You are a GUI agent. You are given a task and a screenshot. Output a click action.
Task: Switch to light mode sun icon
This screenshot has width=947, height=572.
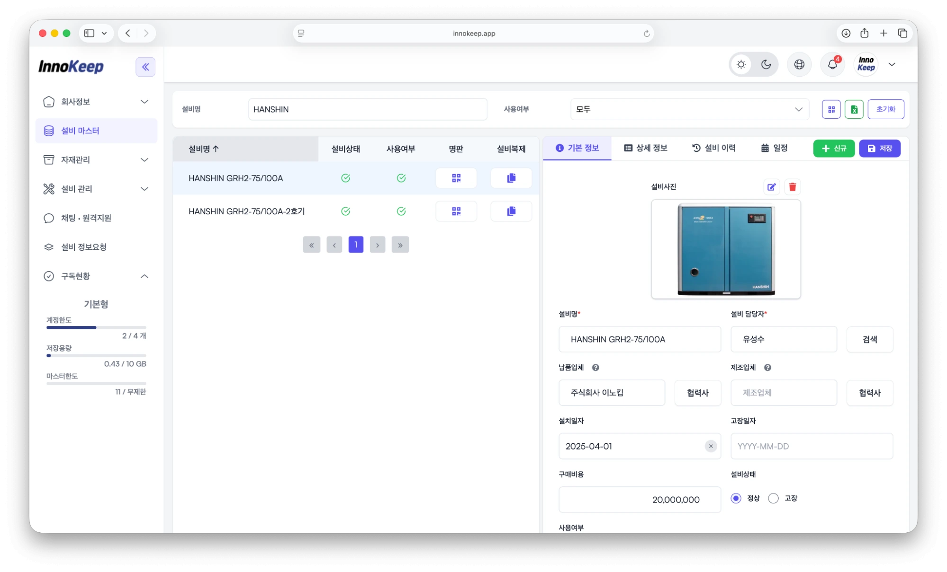(741, 64)
